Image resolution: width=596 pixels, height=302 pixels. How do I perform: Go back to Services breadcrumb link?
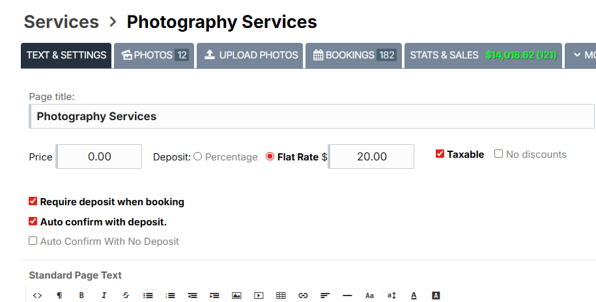(61, 21)
